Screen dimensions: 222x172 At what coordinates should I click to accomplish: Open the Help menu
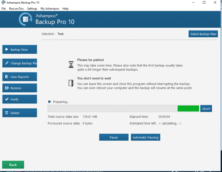pyautogui.click(x=66, y=8)
